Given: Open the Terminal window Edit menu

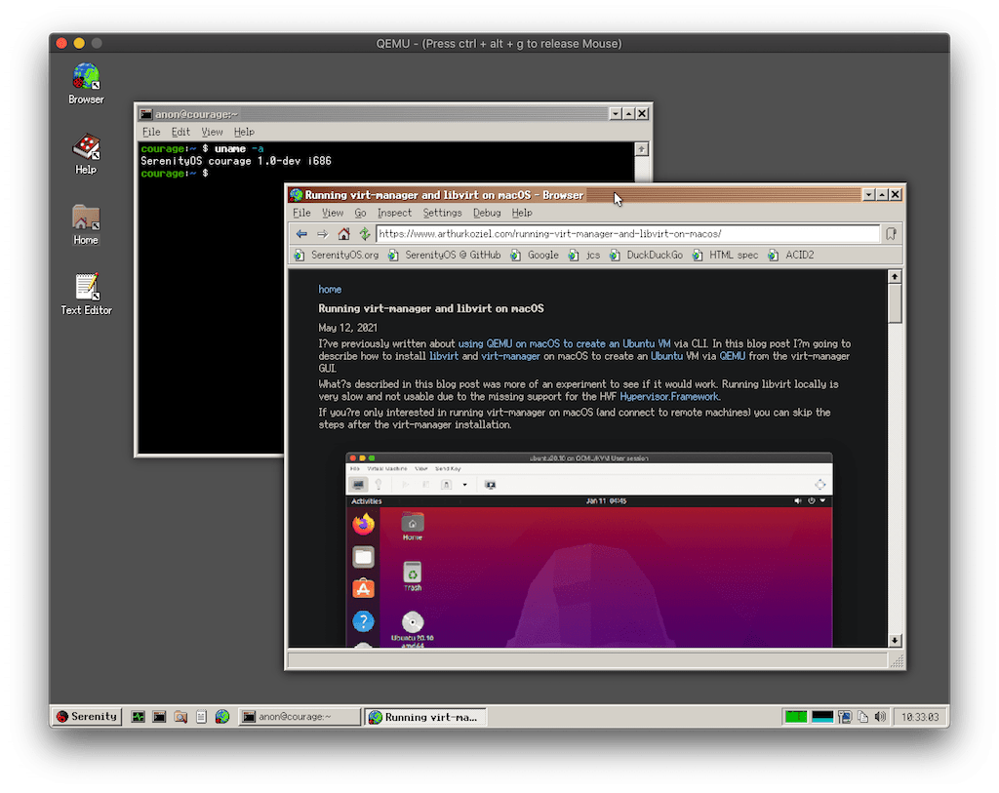Looking at the screenshot, I should pos(180,132).
